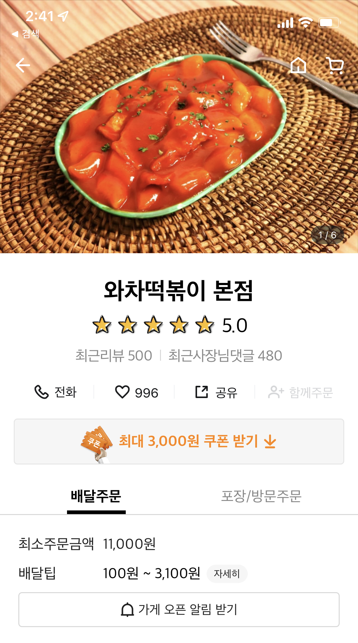Viewport: 358px width, 643px height.
Task: Tap the heart favorite icon
Action: pyautogui.click(x=122, y=392)
